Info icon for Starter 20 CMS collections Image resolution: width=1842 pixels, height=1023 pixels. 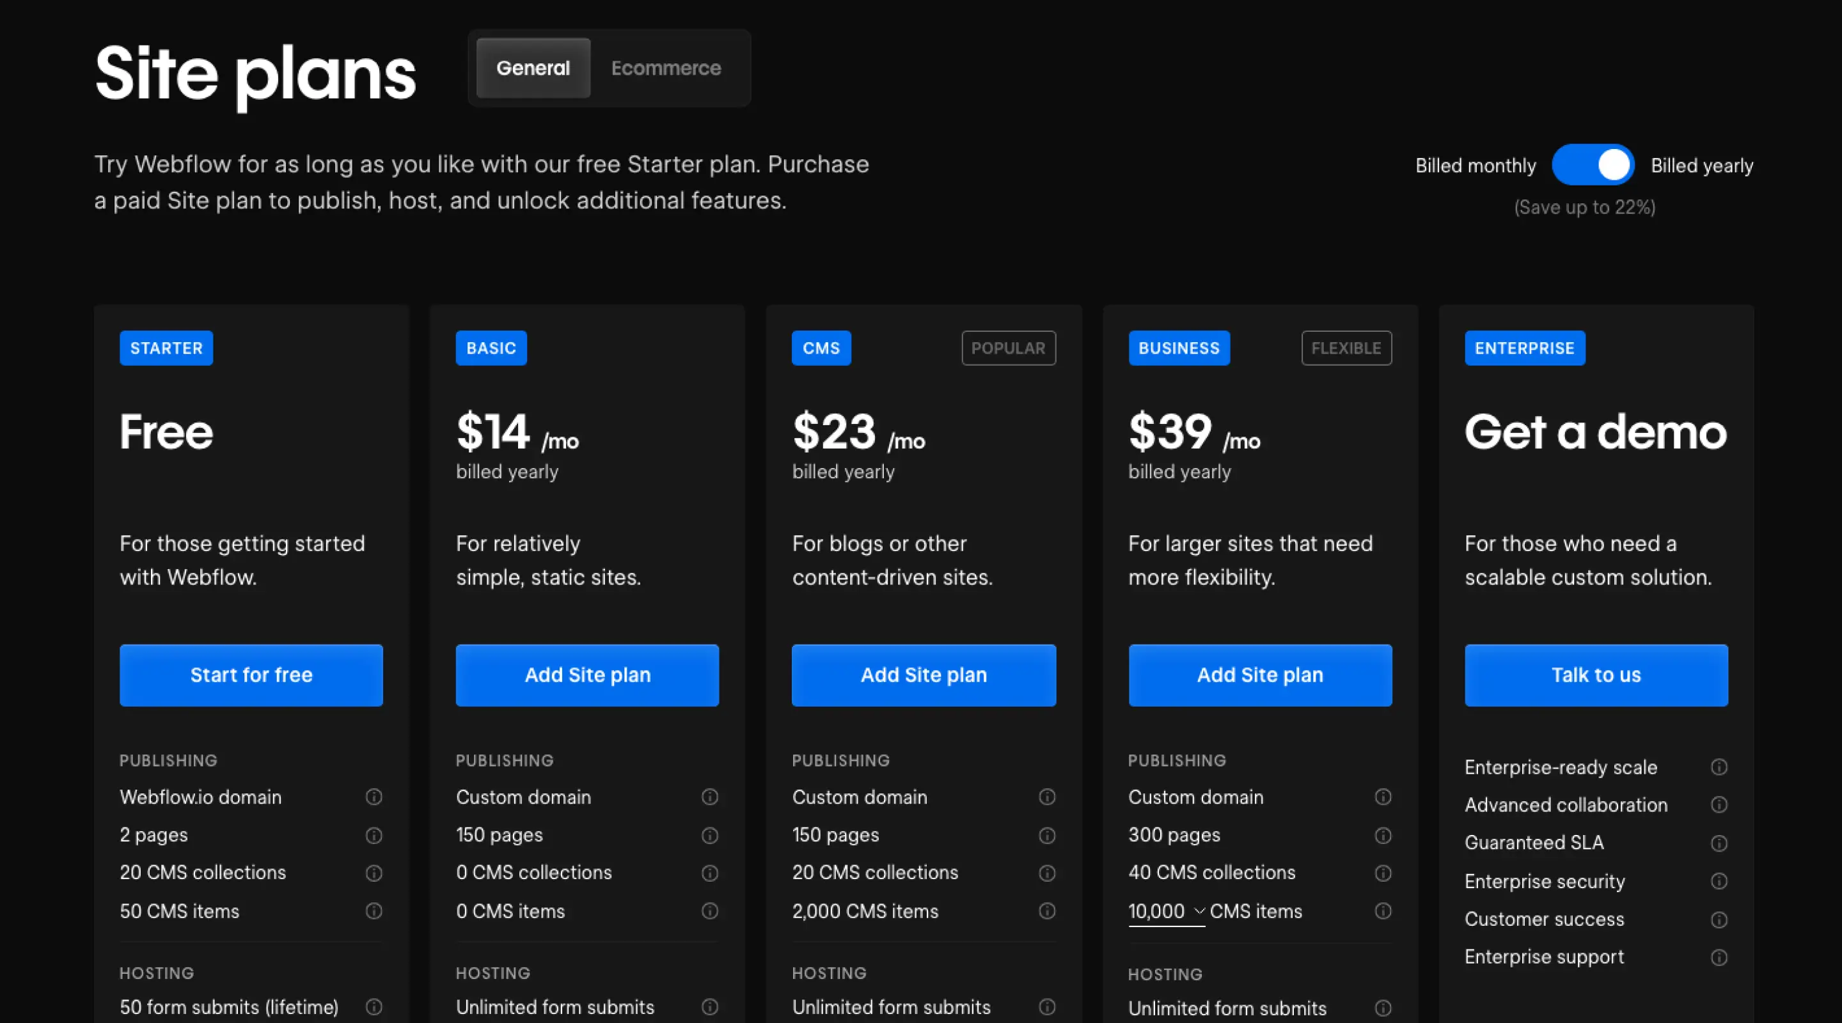(374, 873)
